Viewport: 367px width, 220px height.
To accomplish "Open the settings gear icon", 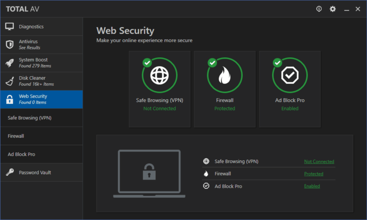I will click(333, 9).
